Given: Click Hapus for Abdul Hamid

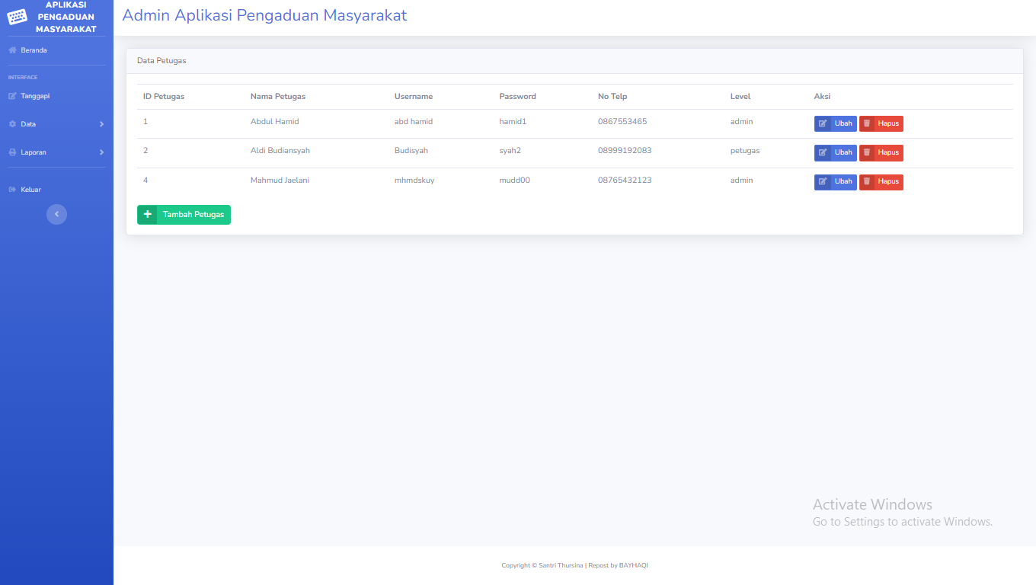Looking at the screenshot, I should coord(881,123).
